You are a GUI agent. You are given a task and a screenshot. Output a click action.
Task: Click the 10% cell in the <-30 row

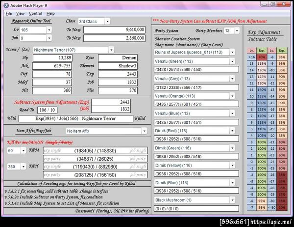[282, 207]
